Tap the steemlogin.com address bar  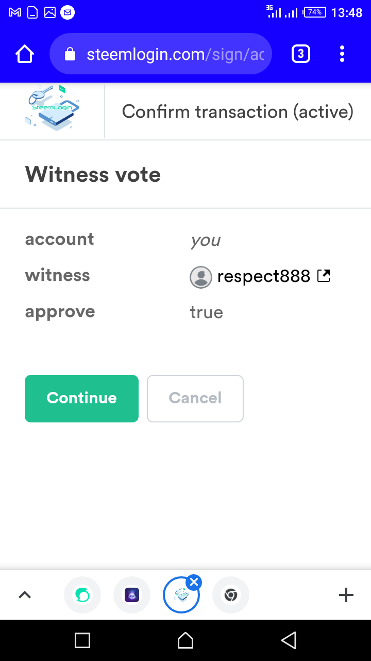pyautogui.click(x=175, y=54)
